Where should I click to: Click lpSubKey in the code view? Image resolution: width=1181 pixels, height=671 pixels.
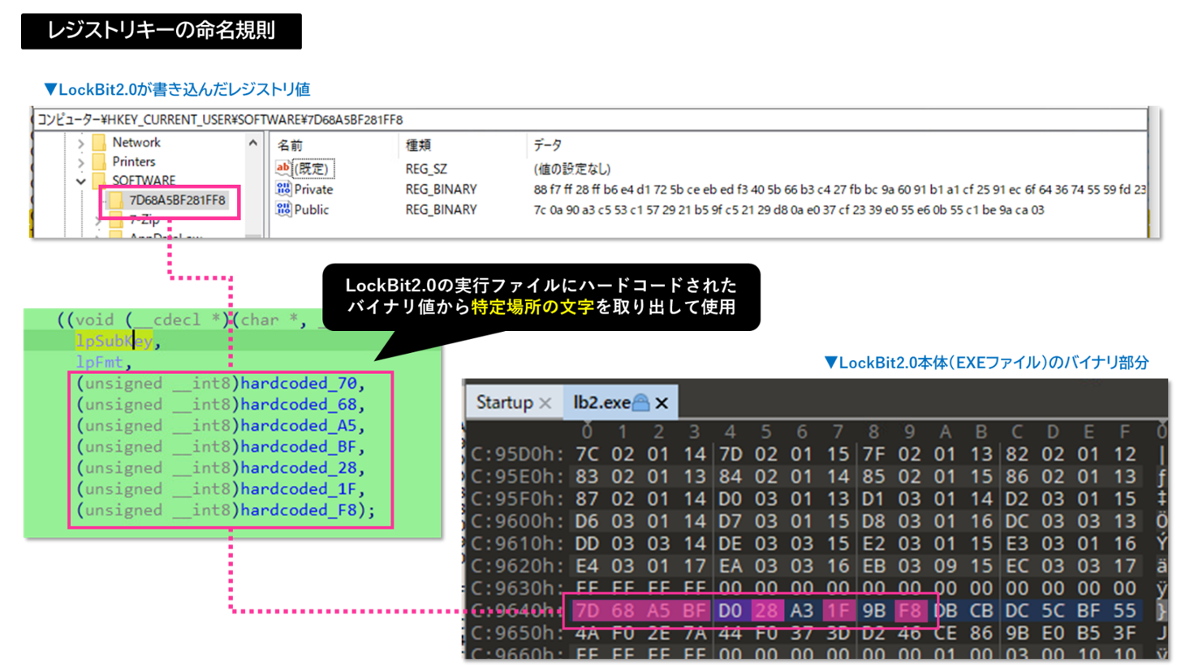coord(114,342)
